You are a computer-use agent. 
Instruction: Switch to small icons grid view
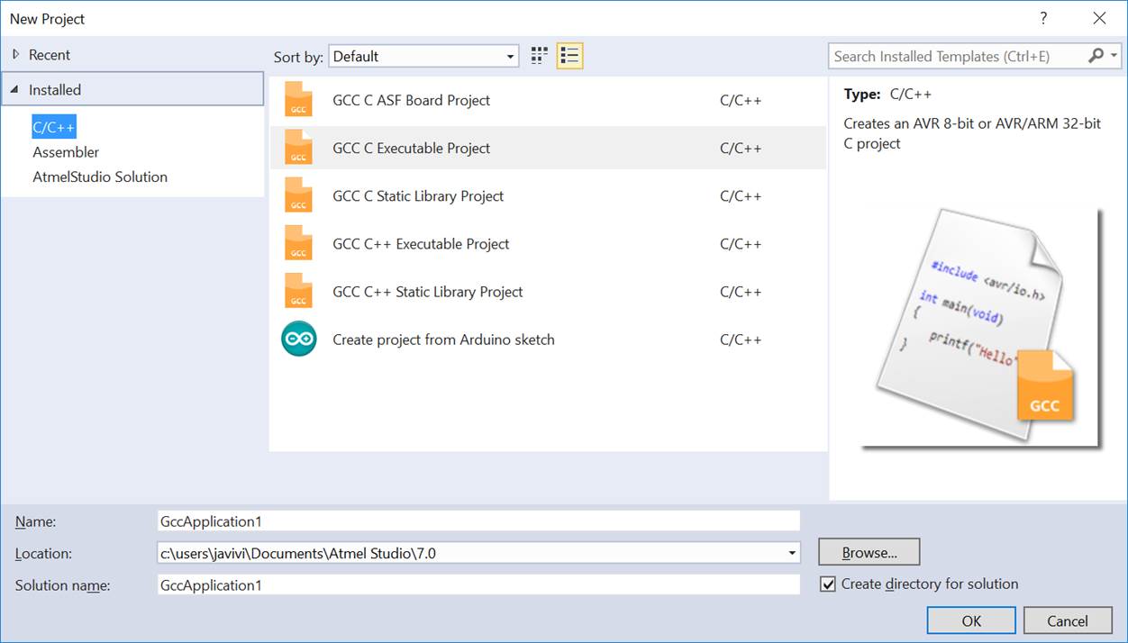point(540,56)
